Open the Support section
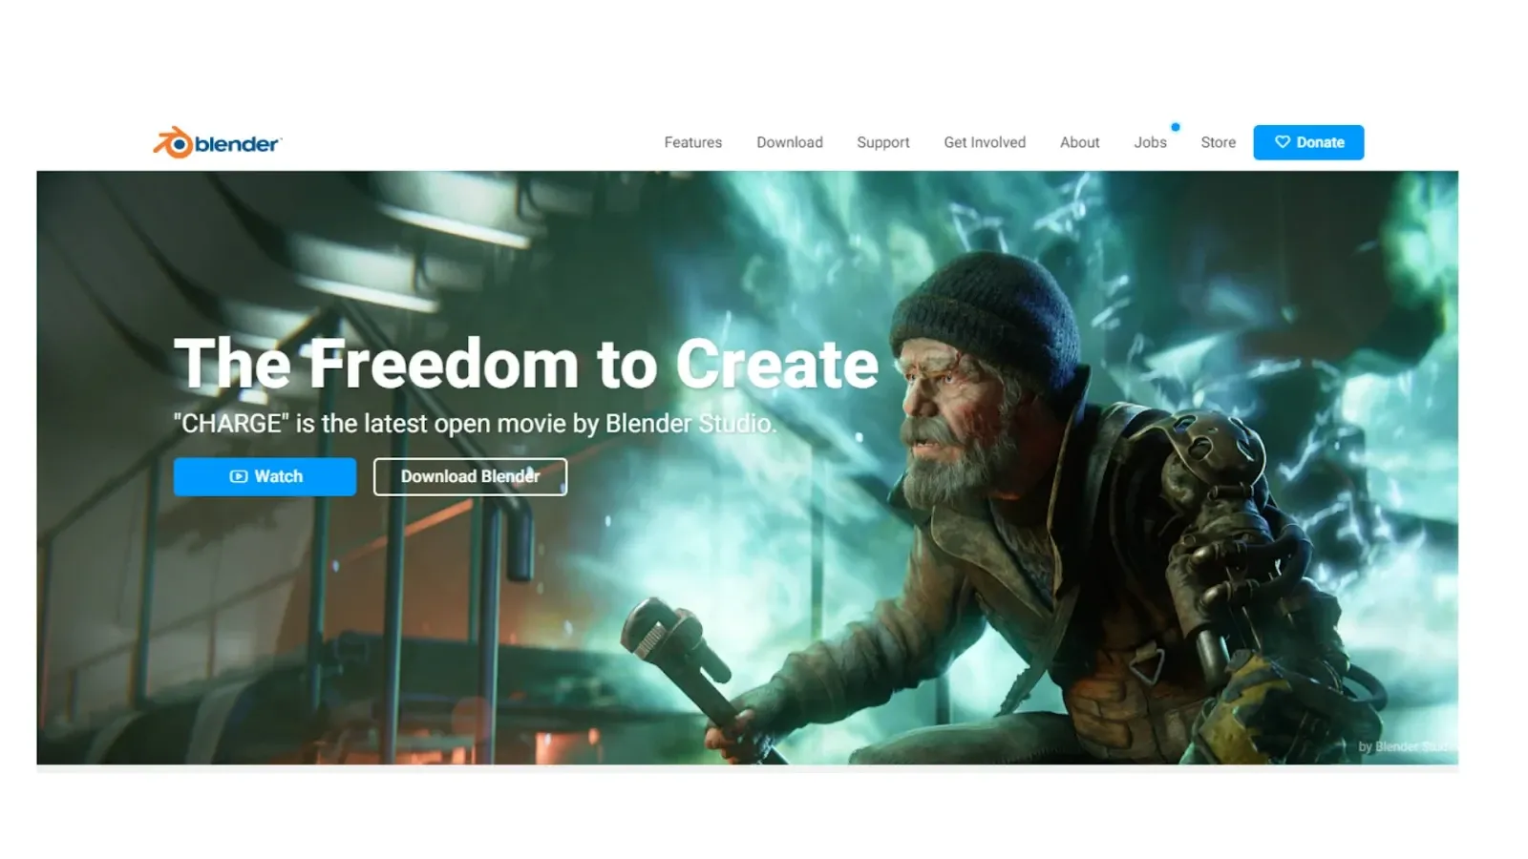The image size is (1528, 859). tap(882, 142)
